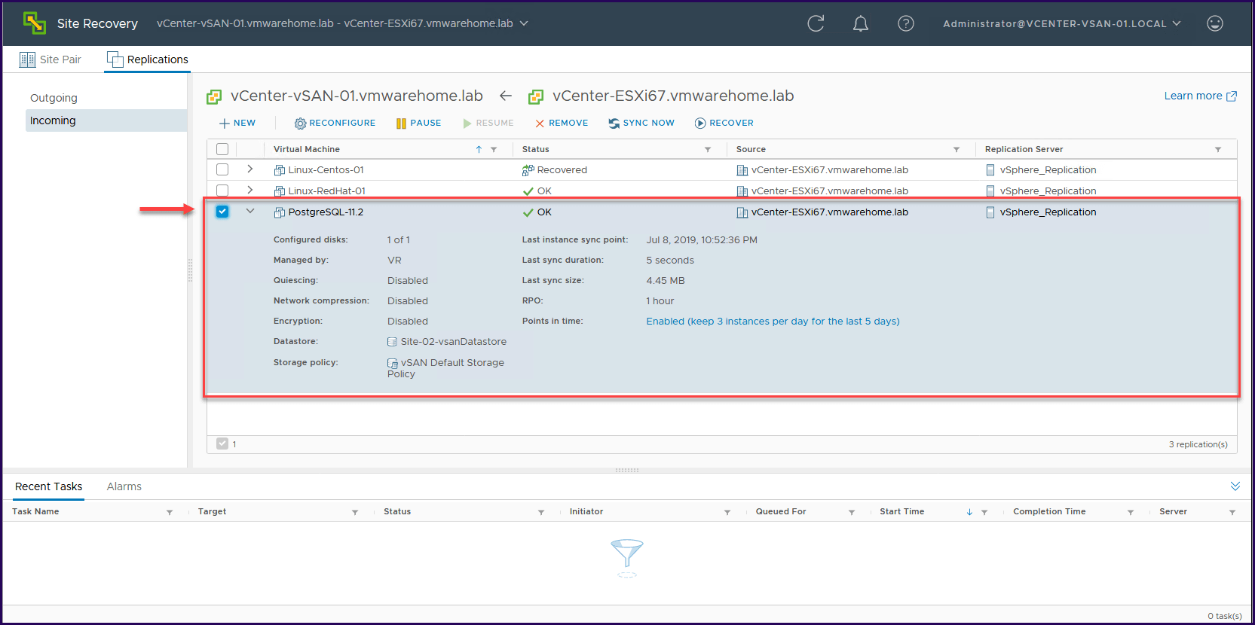
Task: Click the Linux-Centos-01 VM icon
Action: click(279, 170)
